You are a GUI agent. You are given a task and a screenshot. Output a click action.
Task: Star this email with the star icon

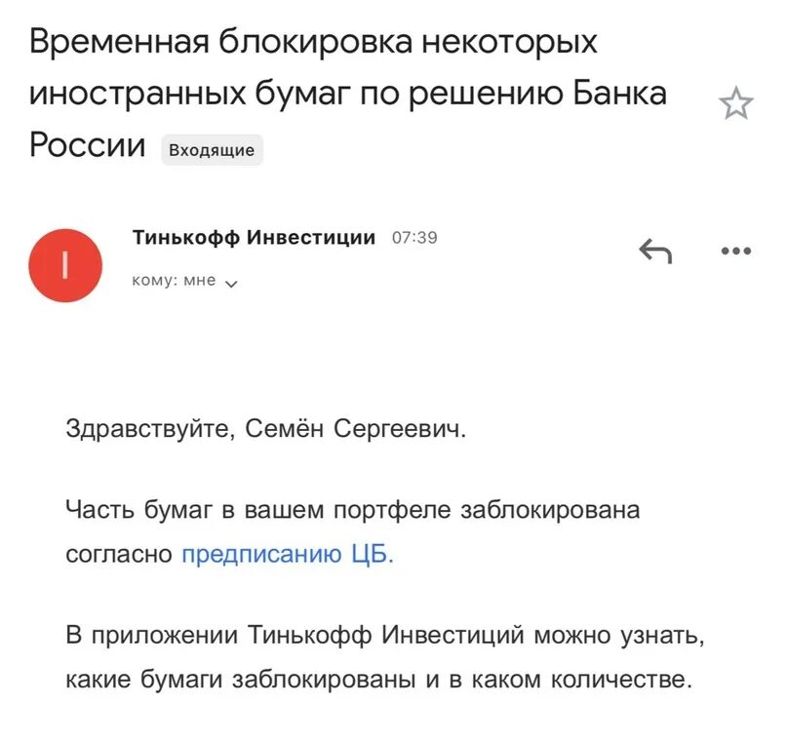click(736, 102)
